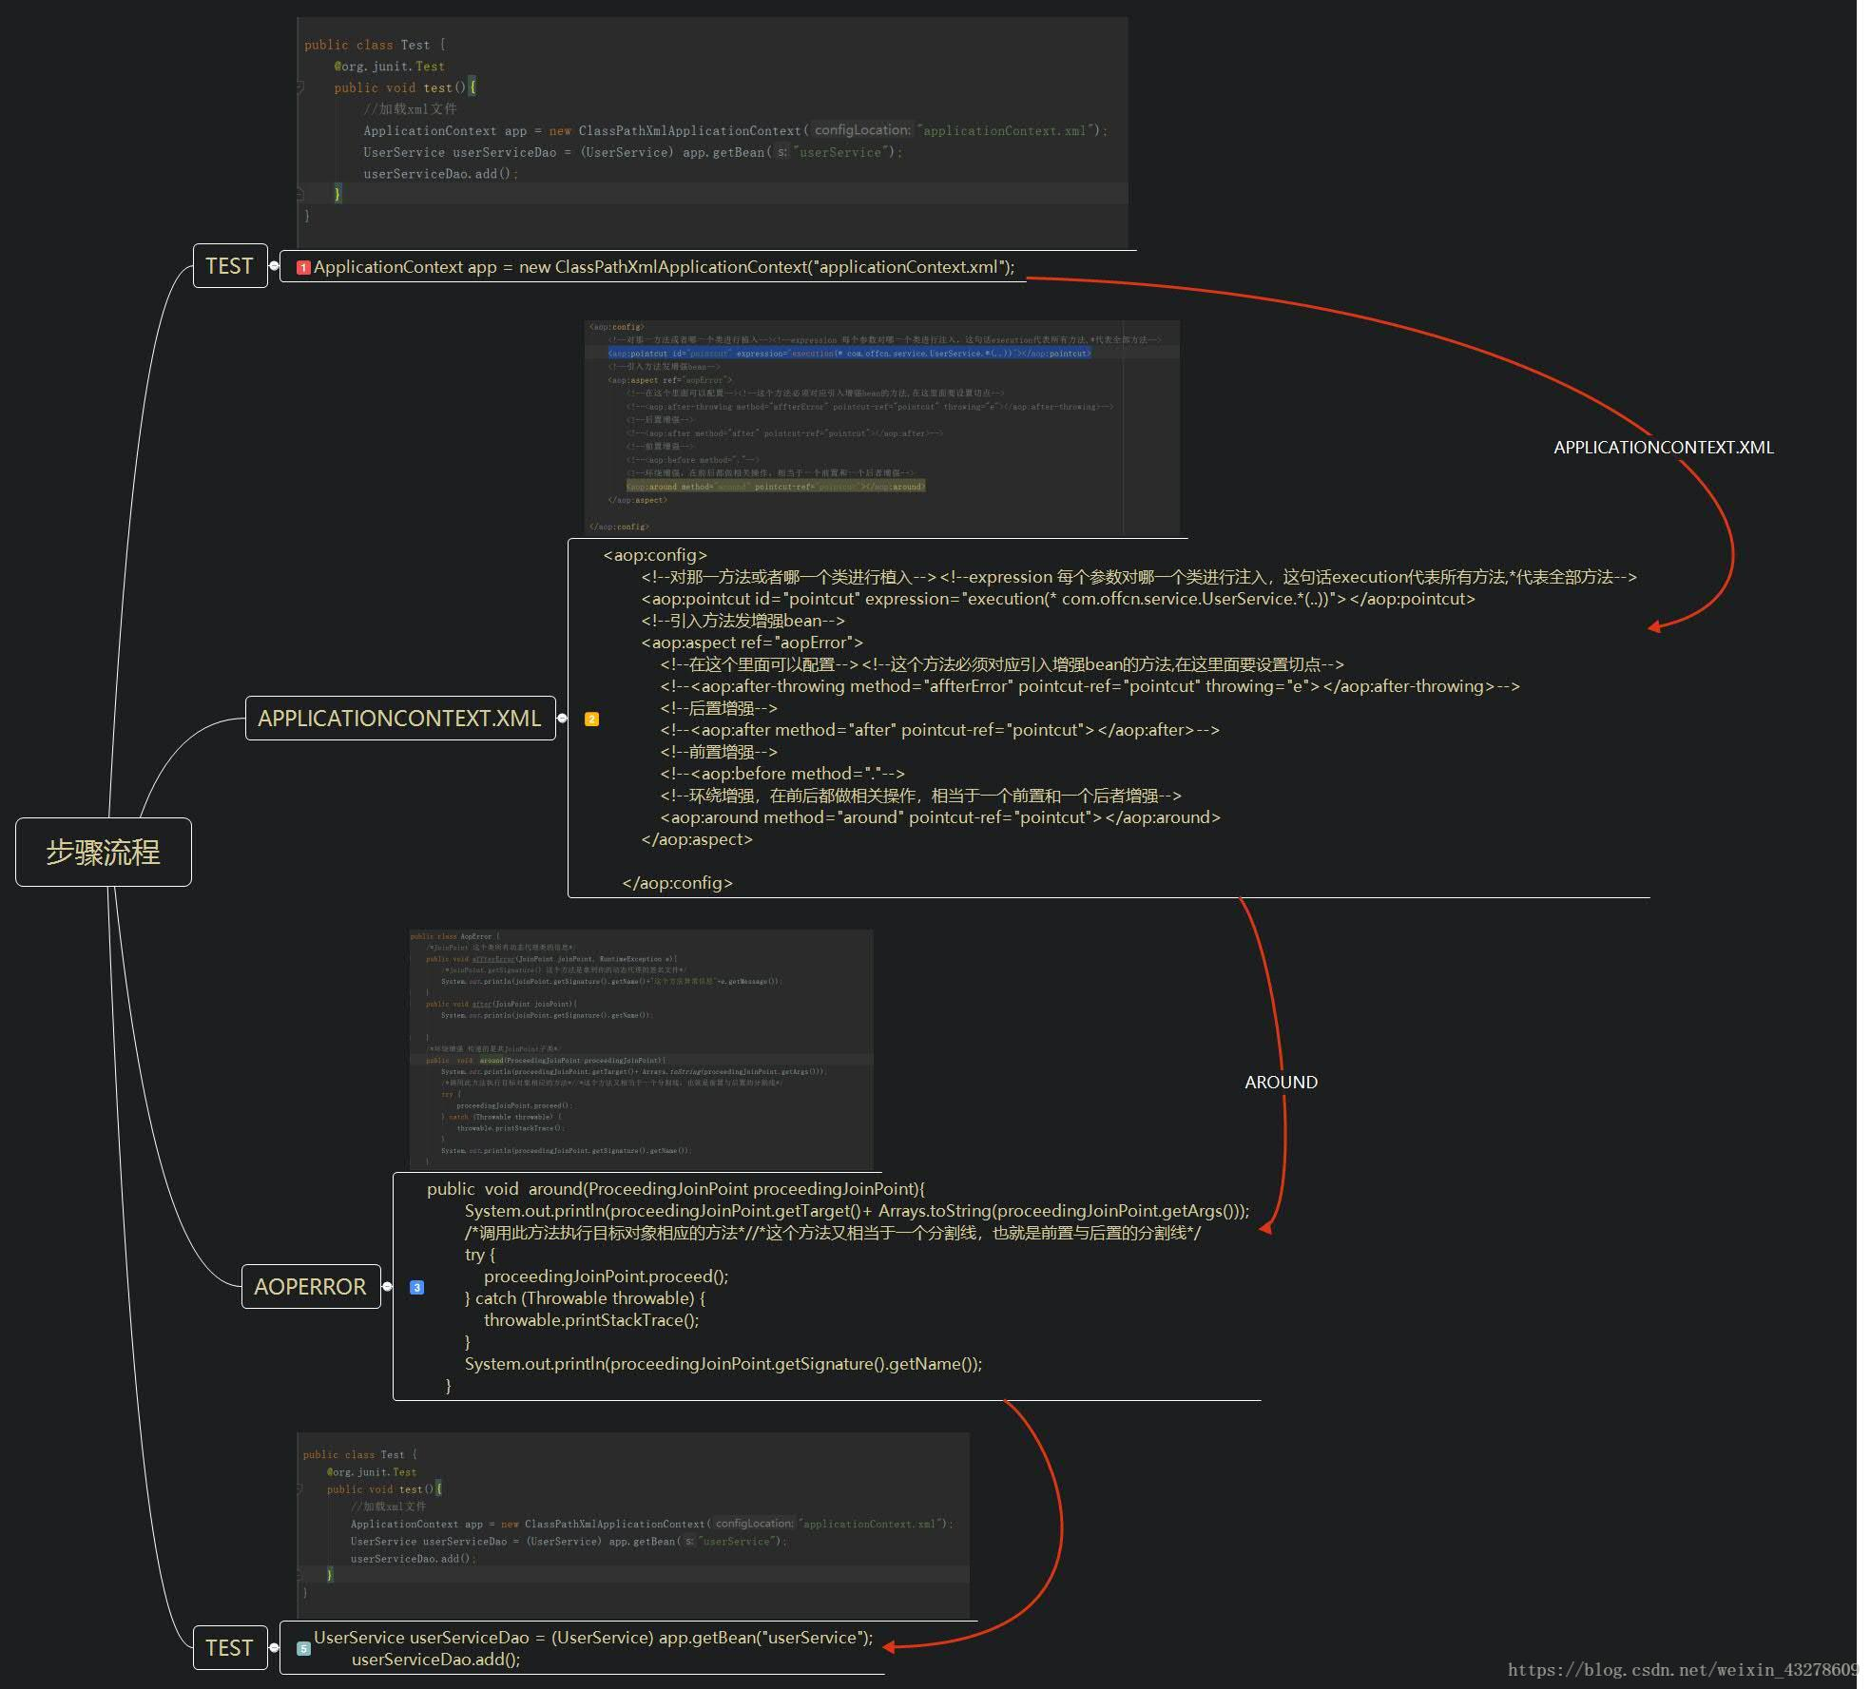Select the 'UserService userServiceDao = …getBean' subtopic
Image resolution: width=1871 pixels, height=1689 pixels.
point(593,1648)
